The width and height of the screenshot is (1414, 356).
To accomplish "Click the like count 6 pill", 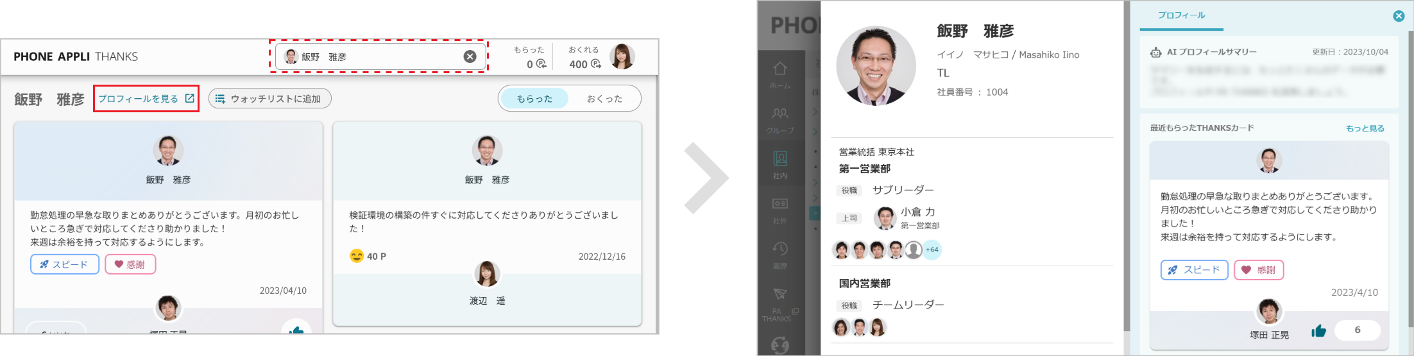I will click(x=1357, y=330).
